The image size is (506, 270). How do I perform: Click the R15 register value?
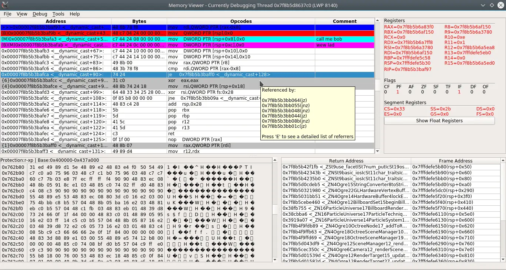tap(469, 63)
